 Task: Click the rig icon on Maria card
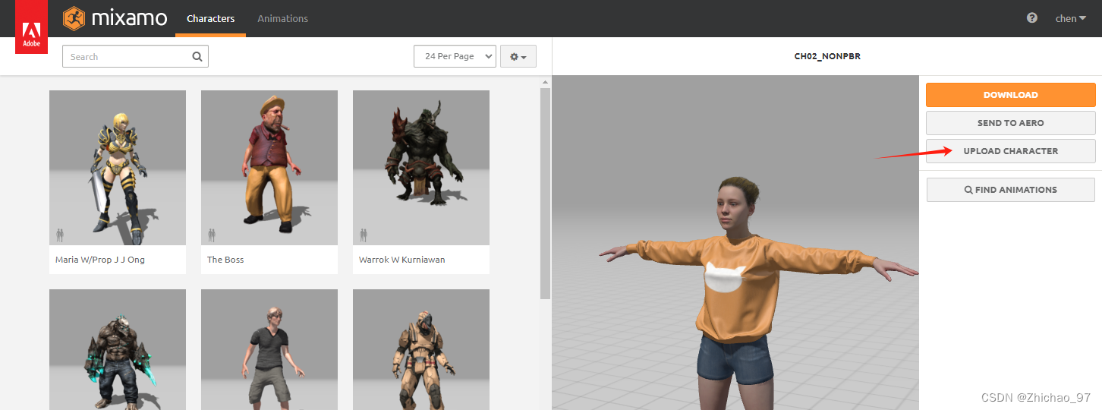pyautogui.click(x=60, y=235)
